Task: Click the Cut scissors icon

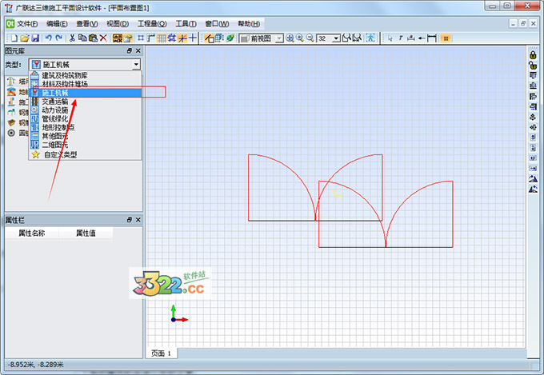Action: [x=72, y=38]
